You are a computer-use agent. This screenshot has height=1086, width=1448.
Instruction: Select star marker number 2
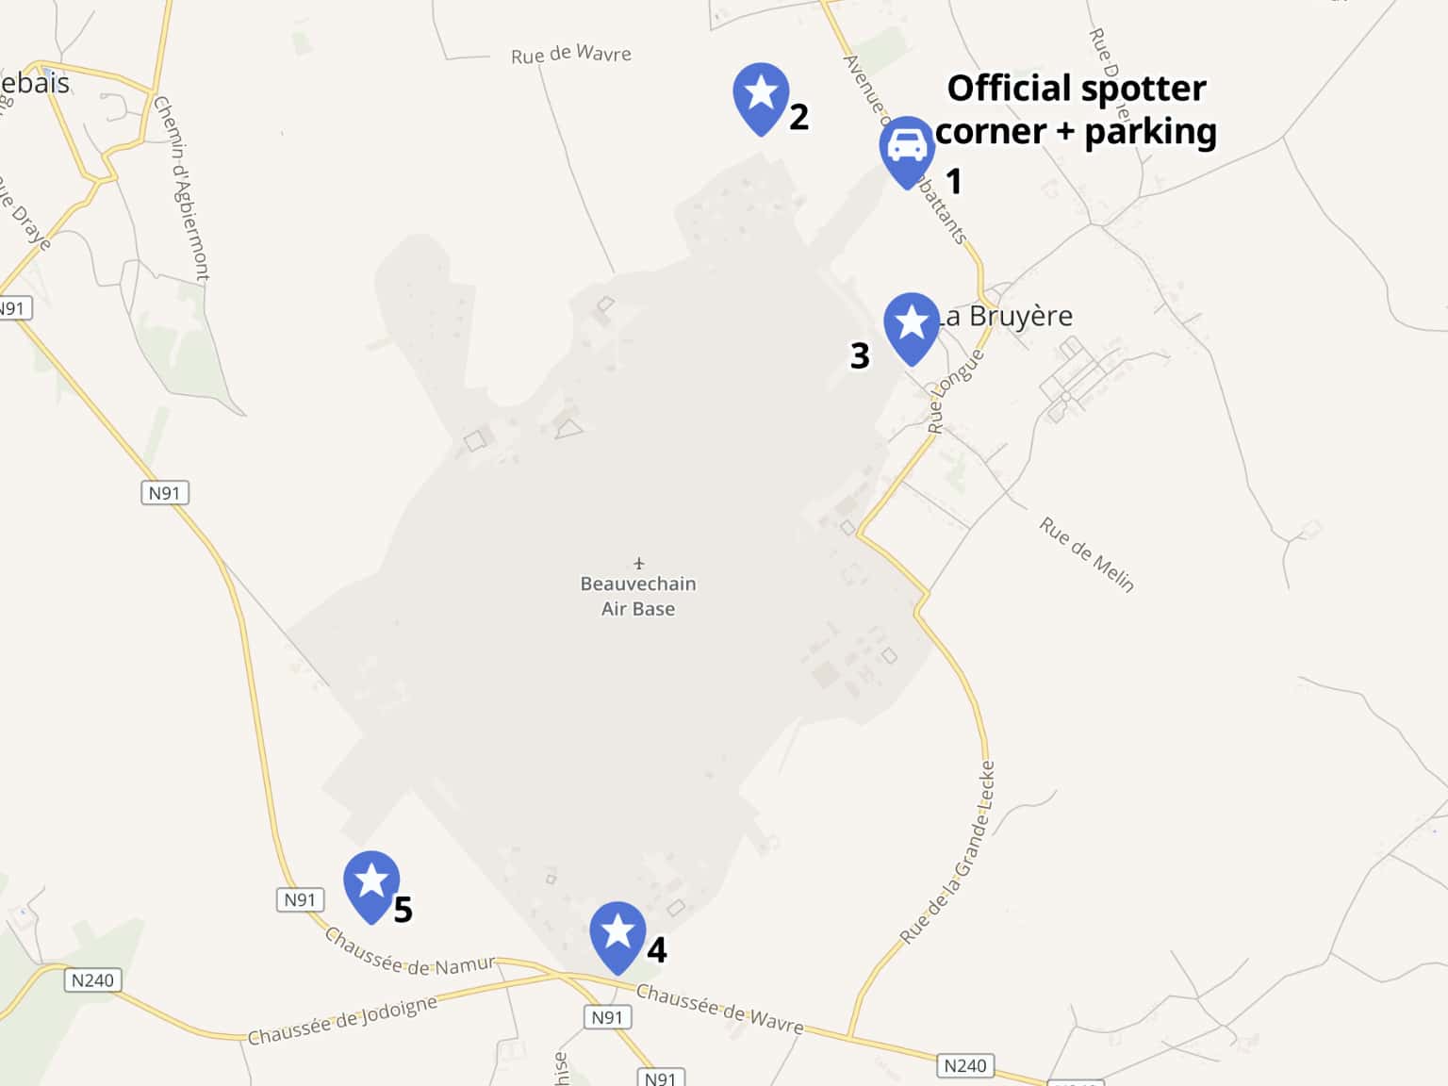[x=761, y=99]
